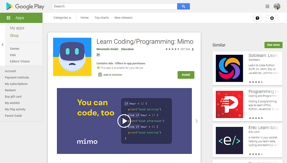Open the Kids category

click(13, 55)
